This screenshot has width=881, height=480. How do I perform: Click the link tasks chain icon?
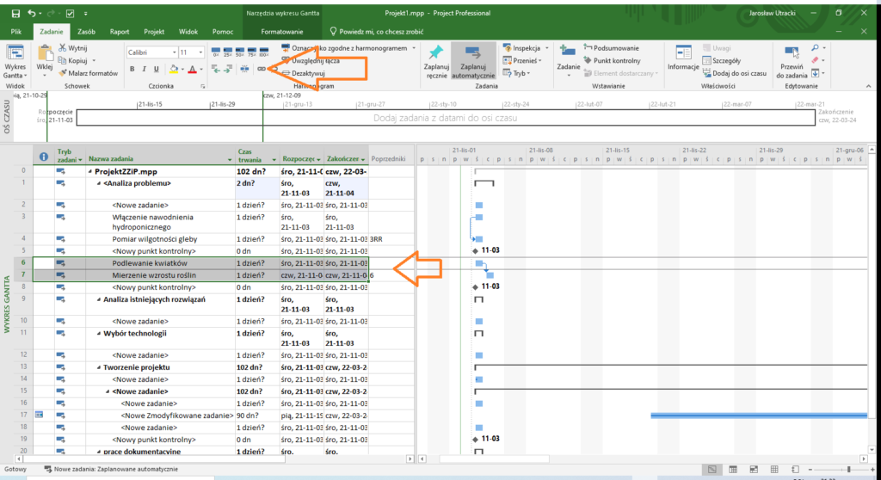[x=262, y=69]
